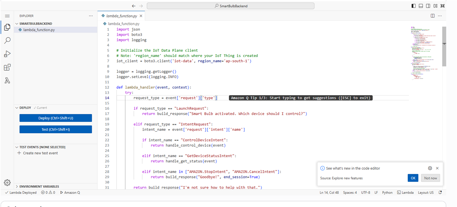Click lambda_function.py in the breadcrumb
This screenshot has width=457, height=207.
pos(124,24)
